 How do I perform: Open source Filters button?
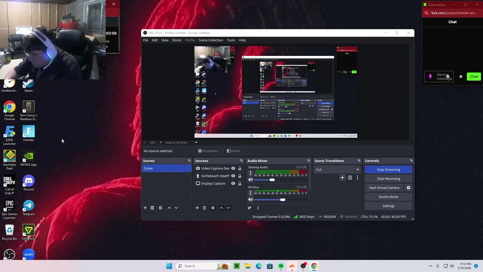[233, 151]
